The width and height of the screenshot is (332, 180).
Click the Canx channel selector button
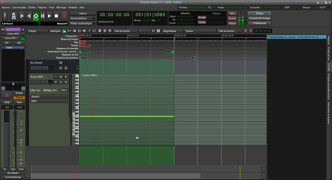point(64,90)
